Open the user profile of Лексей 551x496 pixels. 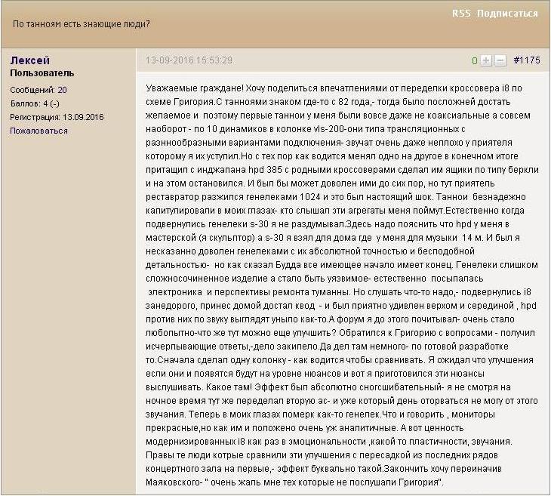tap(30, 60)
